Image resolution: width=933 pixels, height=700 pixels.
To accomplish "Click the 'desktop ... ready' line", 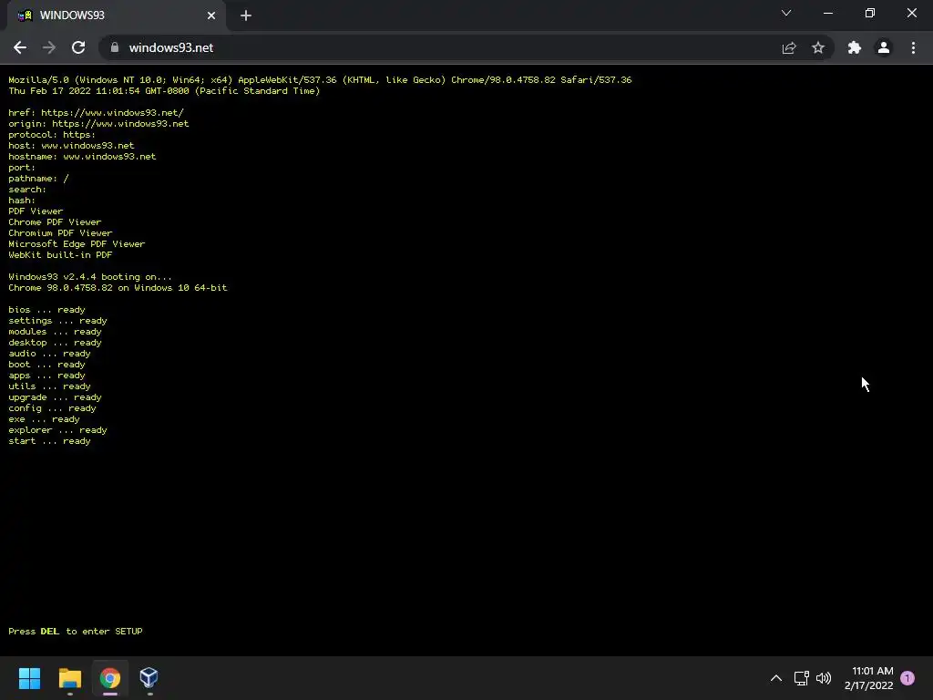I will click(x=55, y=343).
